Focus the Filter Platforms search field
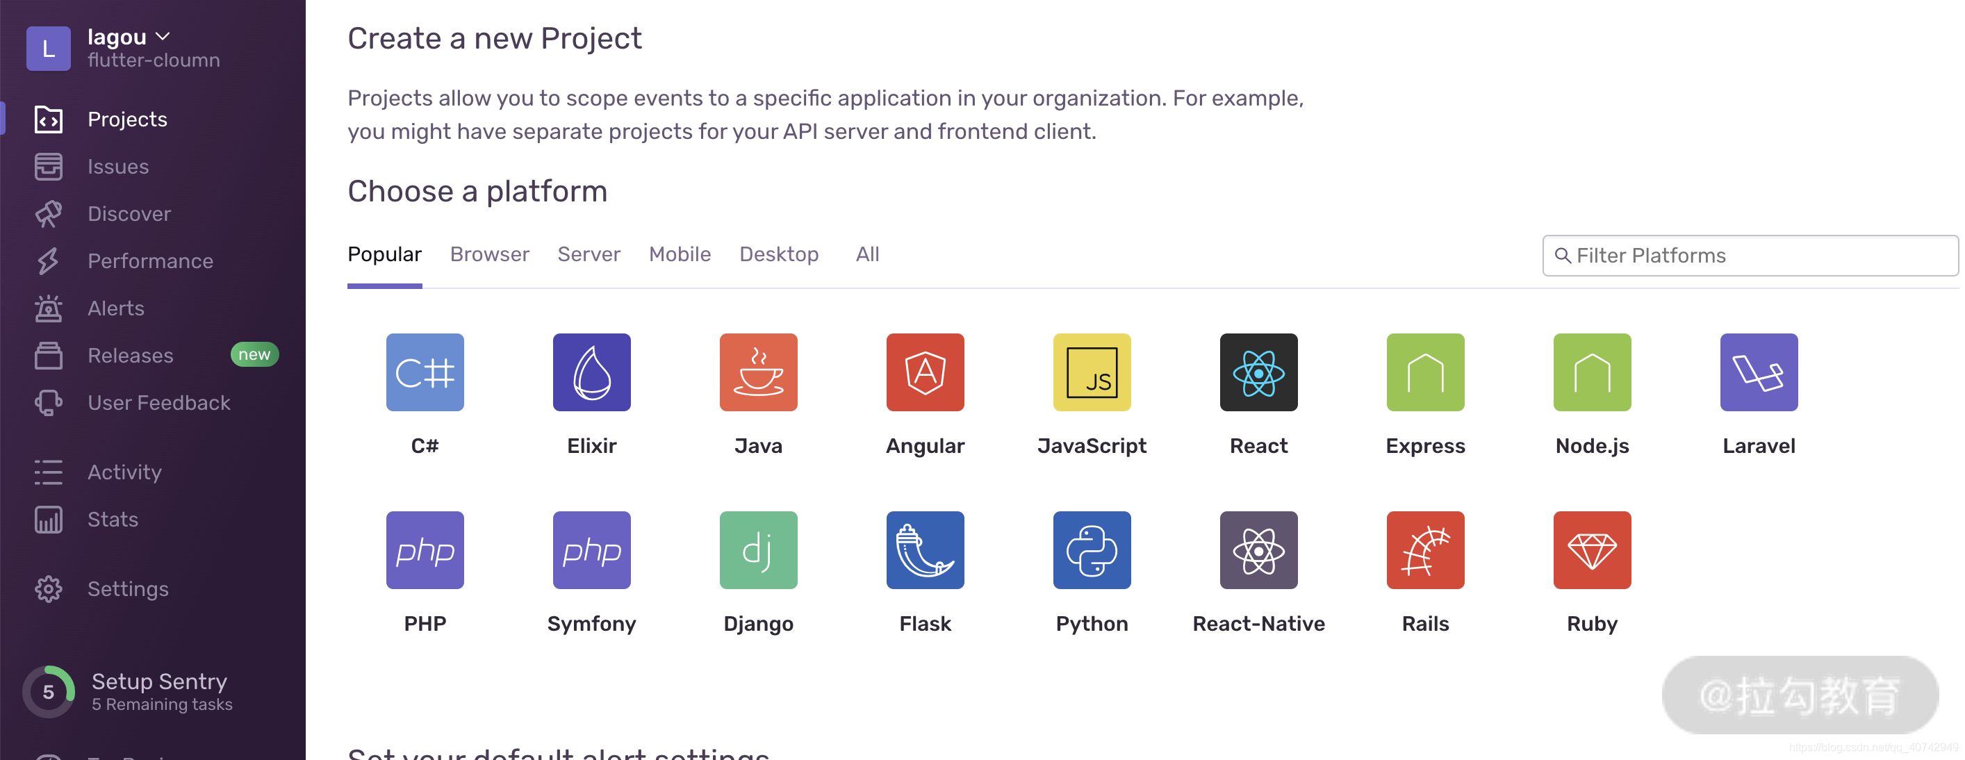Image resolution: width=1965 pixels, height=760 pixels. click(x=1750, y=256)
